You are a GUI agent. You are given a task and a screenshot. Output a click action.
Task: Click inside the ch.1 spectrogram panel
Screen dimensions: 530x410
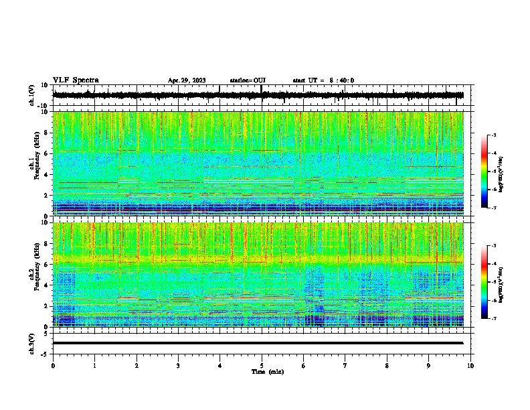(x=258, y=163)
